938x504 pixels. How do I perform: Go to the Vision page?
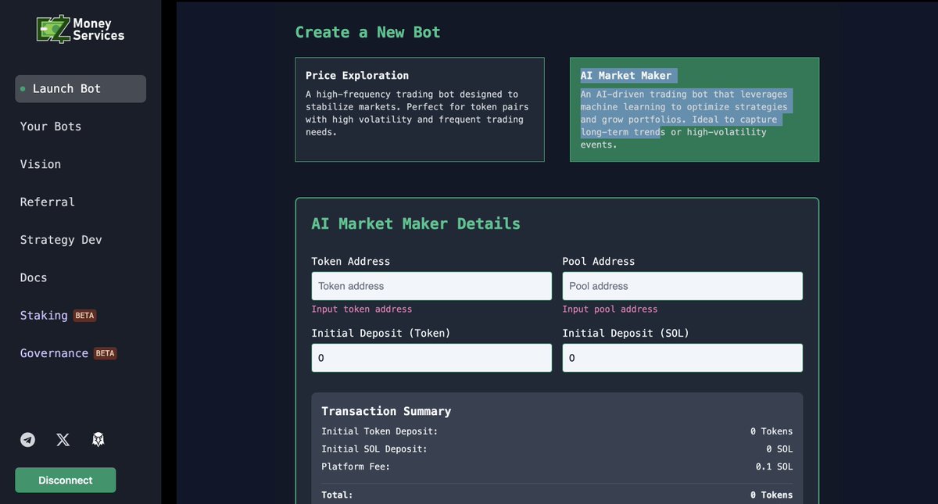[40, 164]
